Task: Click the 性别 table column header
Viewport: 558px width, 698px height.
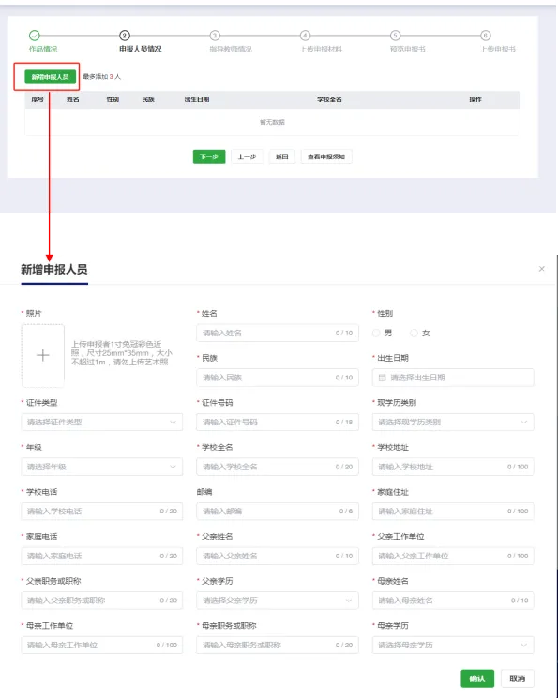Action: pos(113,99)
